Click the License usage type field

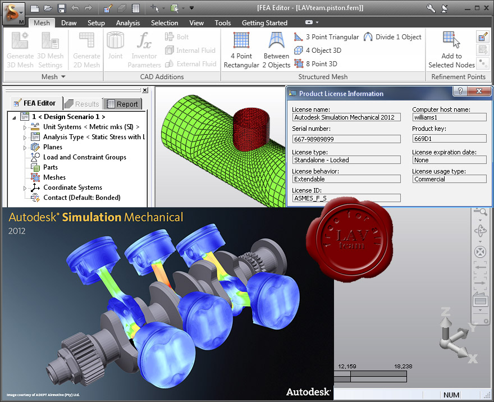449,179
